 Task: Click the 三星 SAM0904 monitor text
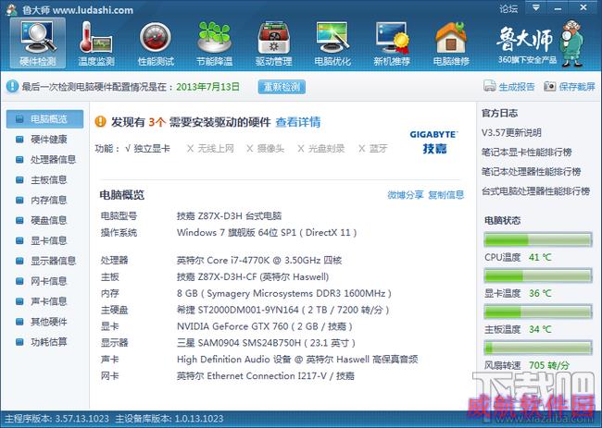pyautogui.click(x=266, y=343)
